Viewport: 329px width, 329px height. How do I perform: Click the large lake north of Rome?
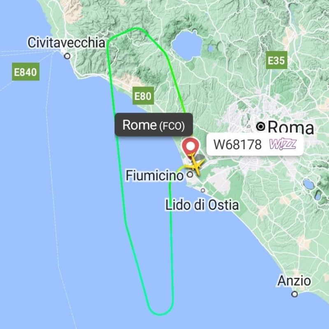[187, 46]
